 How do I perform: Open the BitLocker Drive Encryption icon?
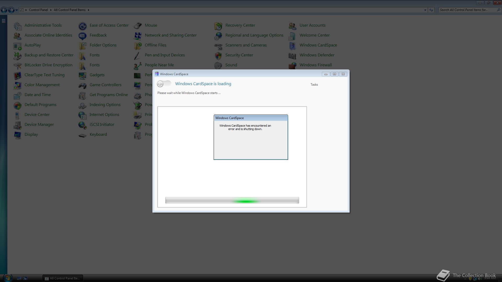point(18,65)
